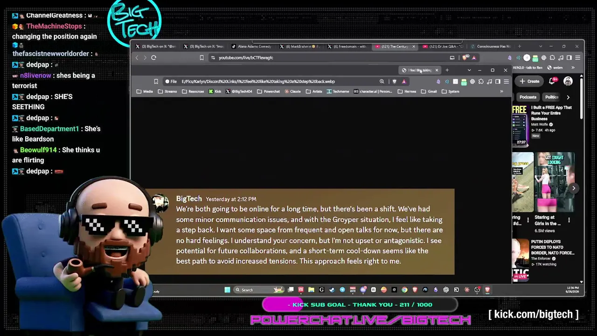Open options for Staring at Girls short
The width and height of the screenshot is (597, 336).
click(x=569, y=220)
